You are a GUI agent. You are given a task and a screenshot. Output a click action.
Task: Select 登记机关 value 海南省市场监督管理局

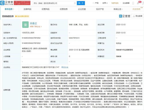click(x=124, y=50)
